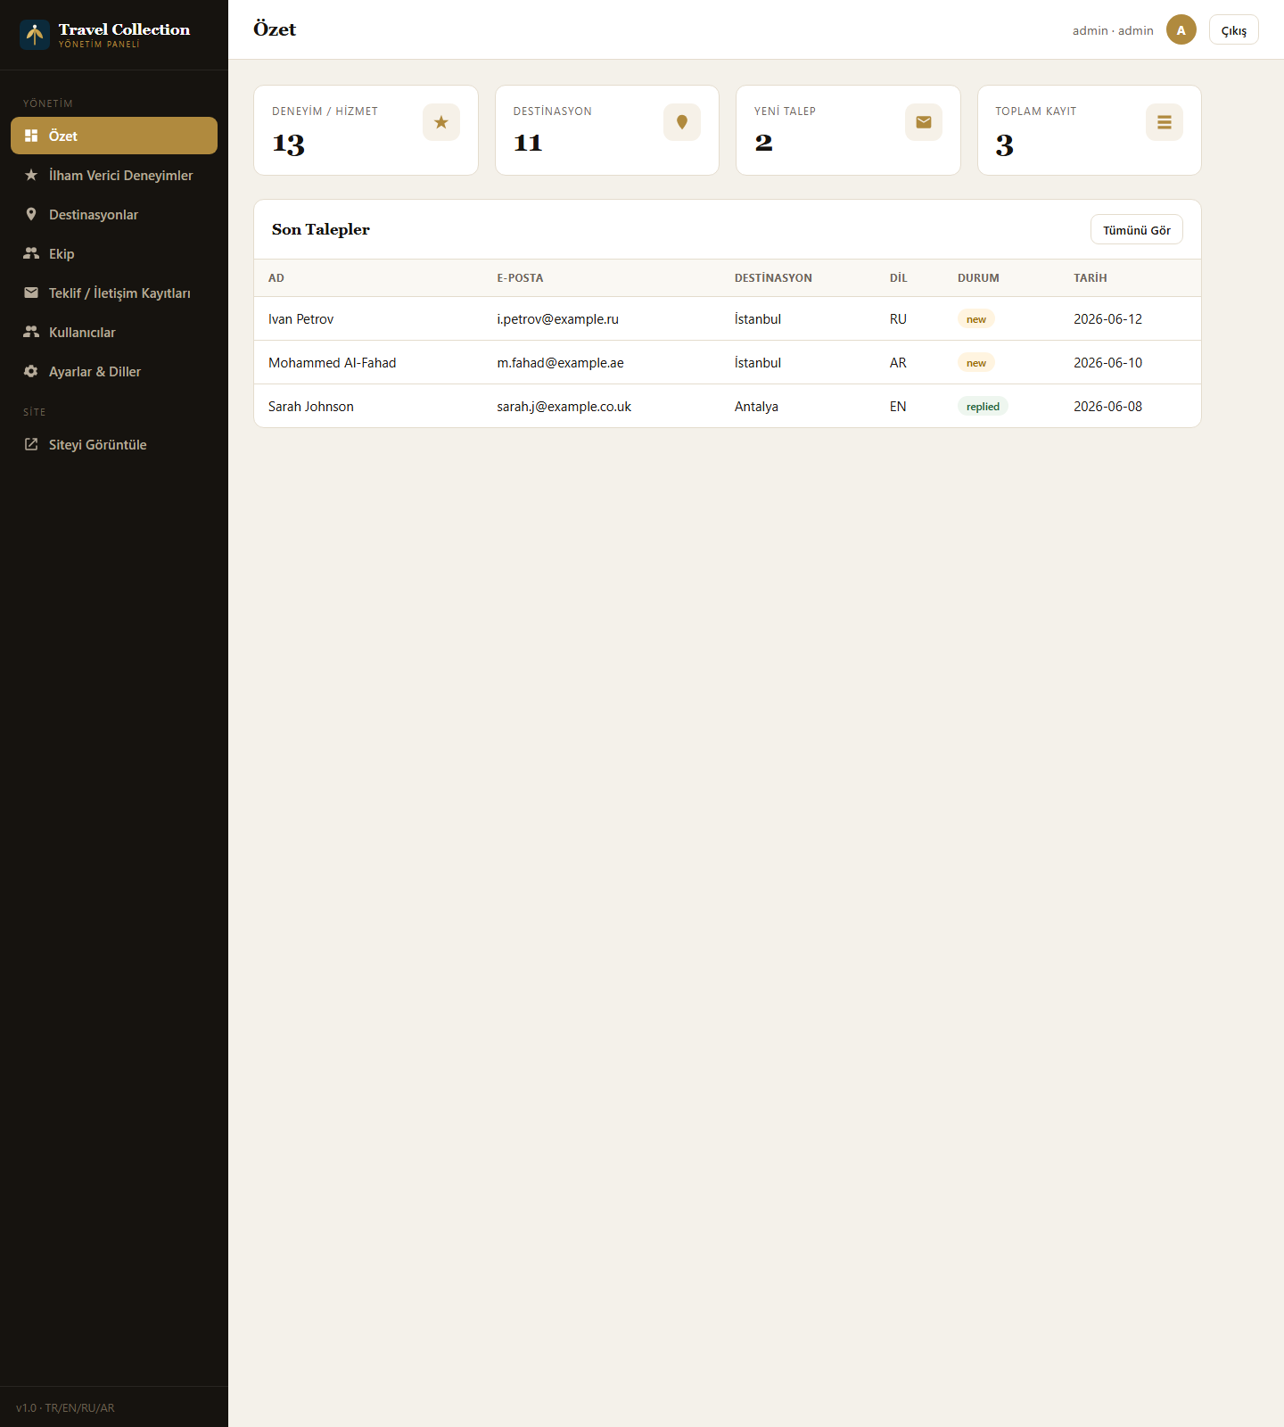This screenshot has height=1427, width=1284.
Task: Click the admin · admin user label
Action: (x=1113, y=30)
